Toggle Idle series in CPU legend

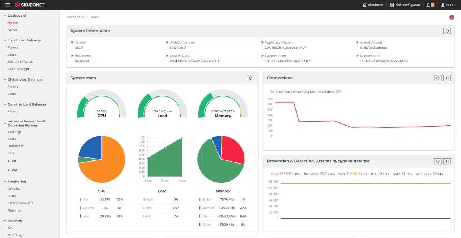[85, 200]
